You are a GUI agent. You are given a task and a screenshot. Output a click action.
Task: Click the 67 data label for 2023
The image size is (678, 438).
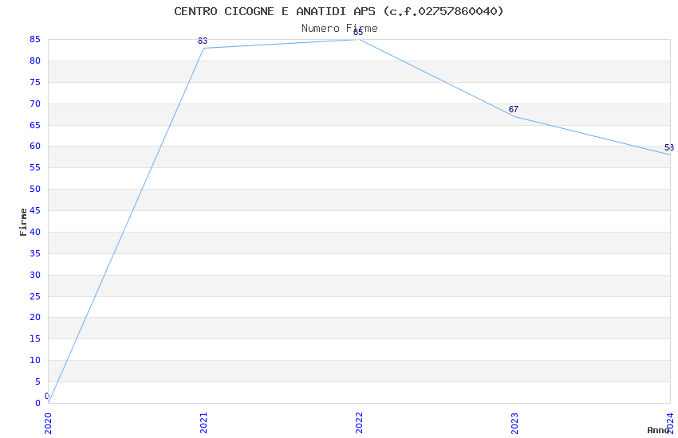tap(513, 110)
